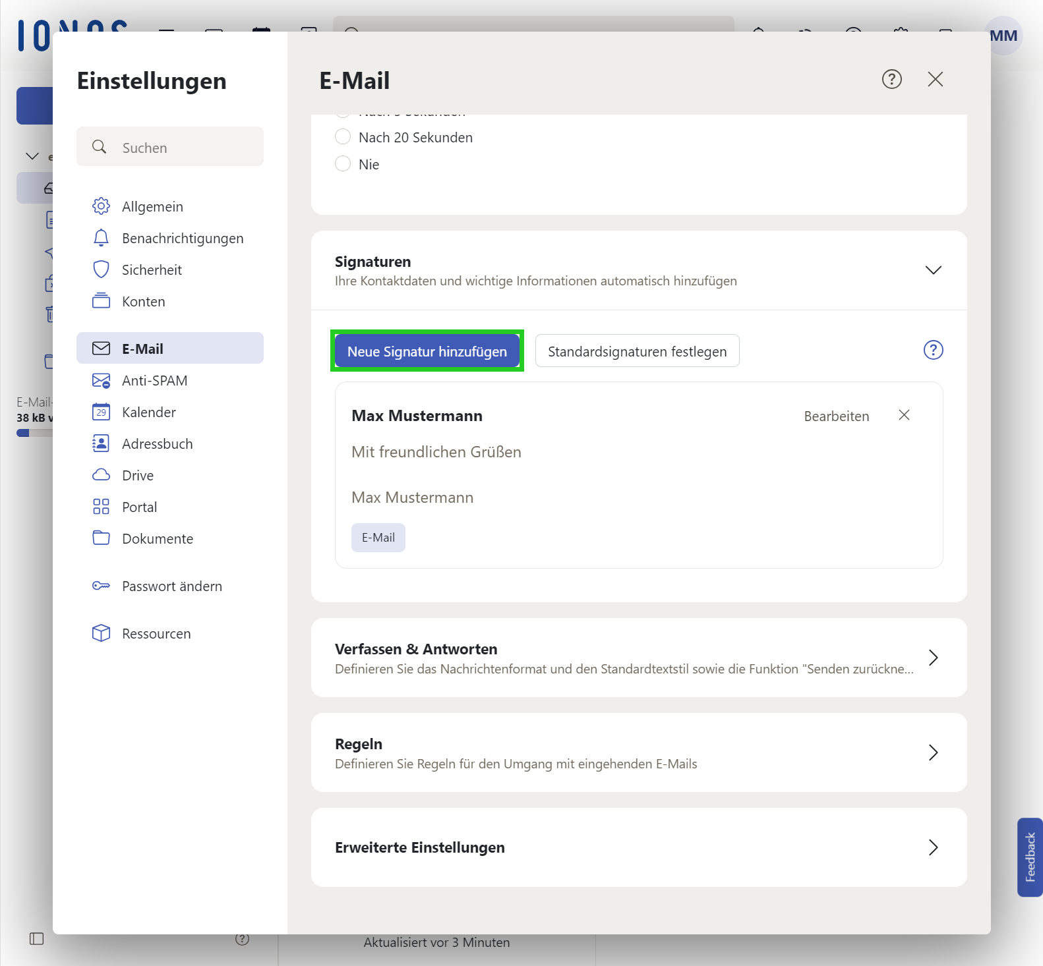Click the Max Mustermann signature title
Viewport: 1043px width, 966px height.
point(417,416)
